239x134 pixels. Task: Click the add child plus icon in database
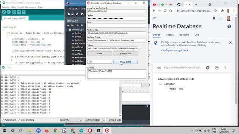[208, 68]
